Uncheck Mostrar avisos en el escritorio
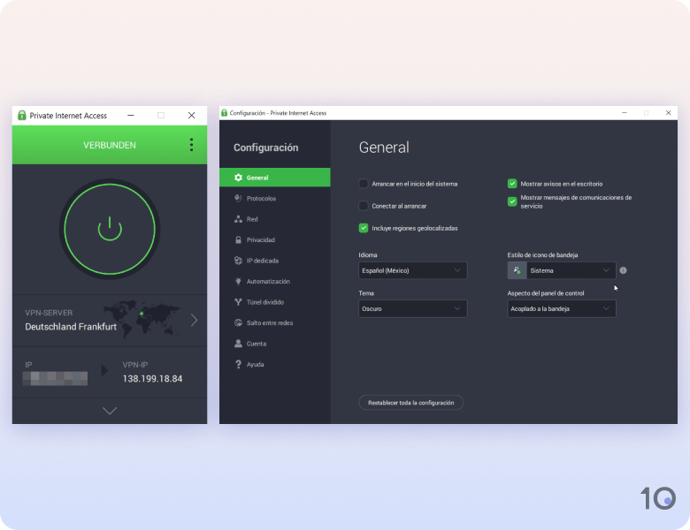 coord(512,183)
